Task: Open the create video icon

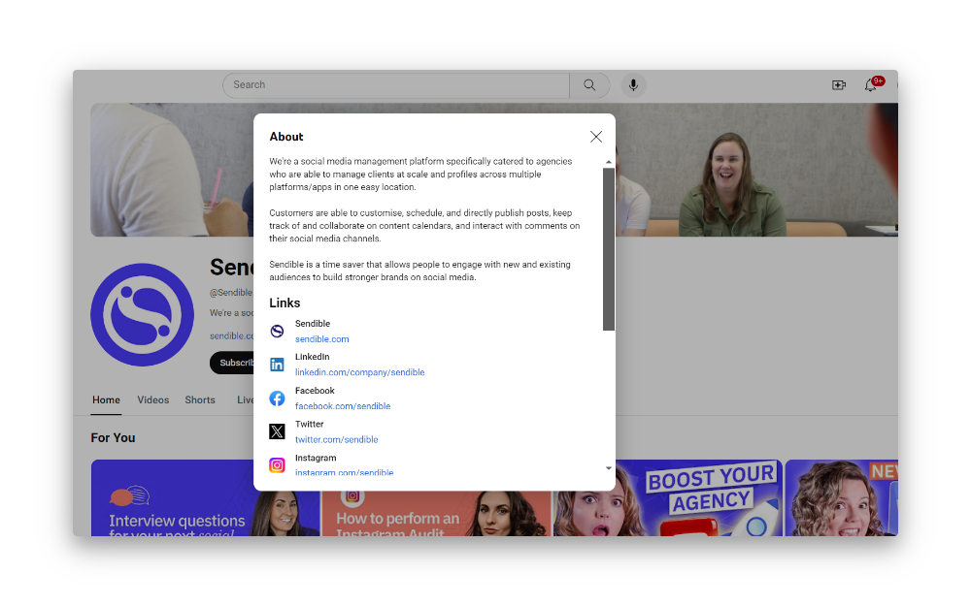Action: point(839,85)
